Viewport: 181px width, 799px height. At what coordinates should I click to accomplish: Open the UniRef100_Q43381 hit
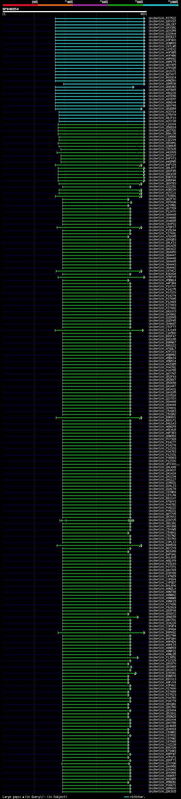[162, 27]
